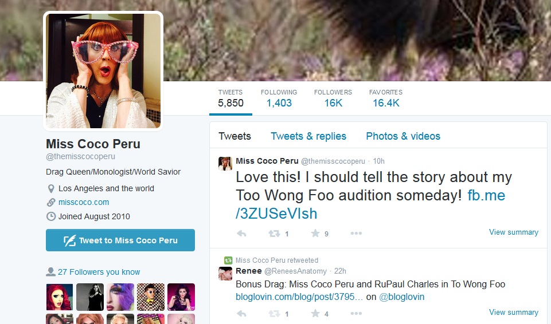Open Miss Coco Peru's avatar in first tweet
The height and width of the screenshot is (324, 551).
pyautogui.click(x=225, y=164)
